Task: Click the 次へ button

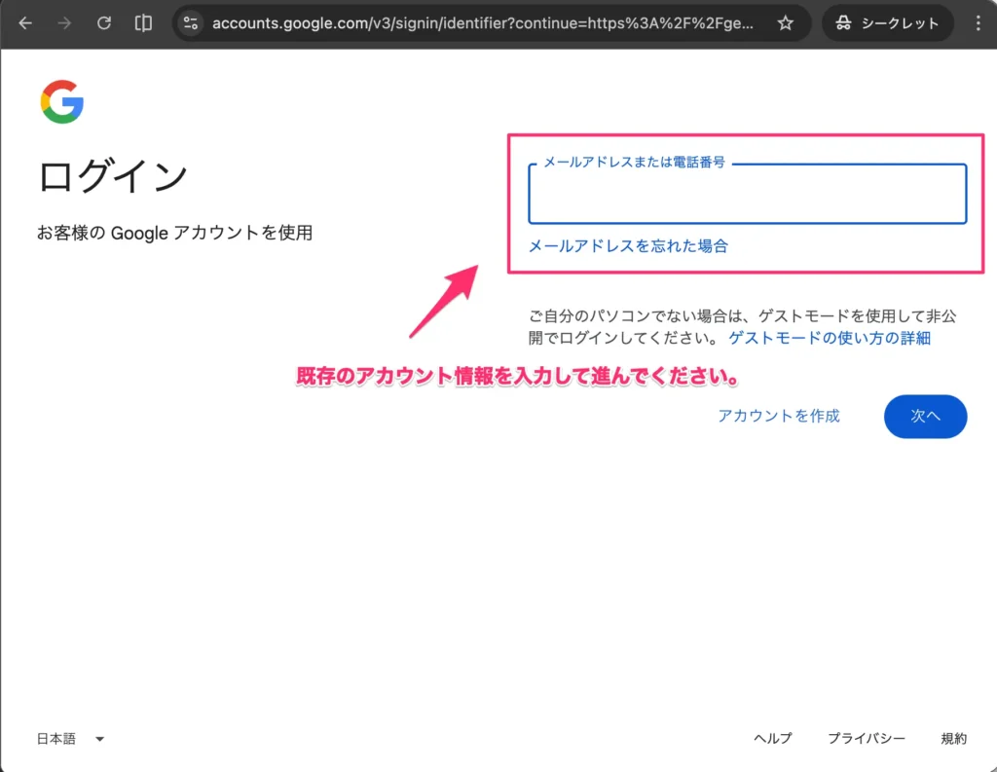Action: point(925,416)
